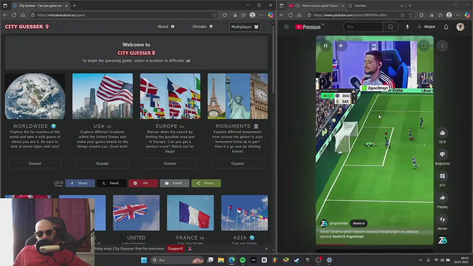Subscribe with the Abone ol button
The width and height of the screenshot is (473, 266).
tap(358, 223)
